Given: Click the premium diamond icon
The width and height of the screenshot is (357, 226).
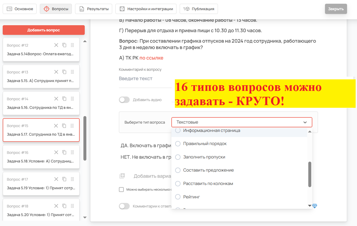Looking at the screenshot, I should point(315,206).
